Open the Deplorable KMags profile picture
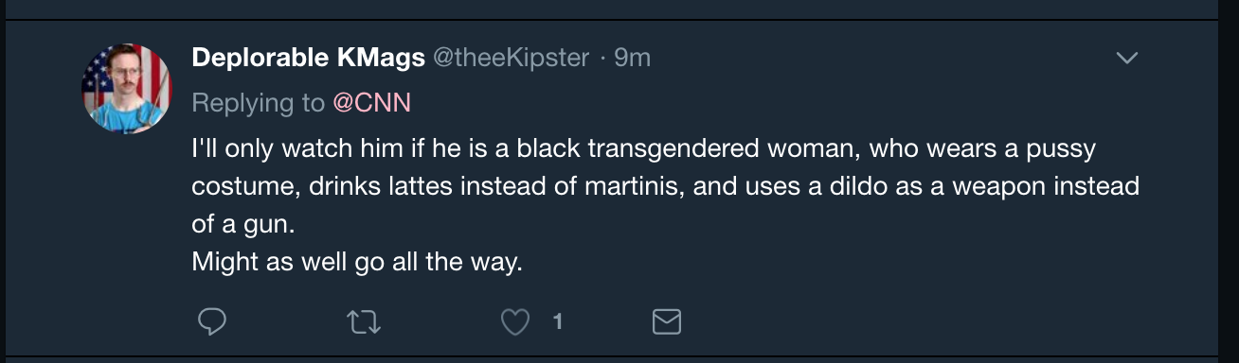The image size is (1239, 363). (x=127, y=88)
